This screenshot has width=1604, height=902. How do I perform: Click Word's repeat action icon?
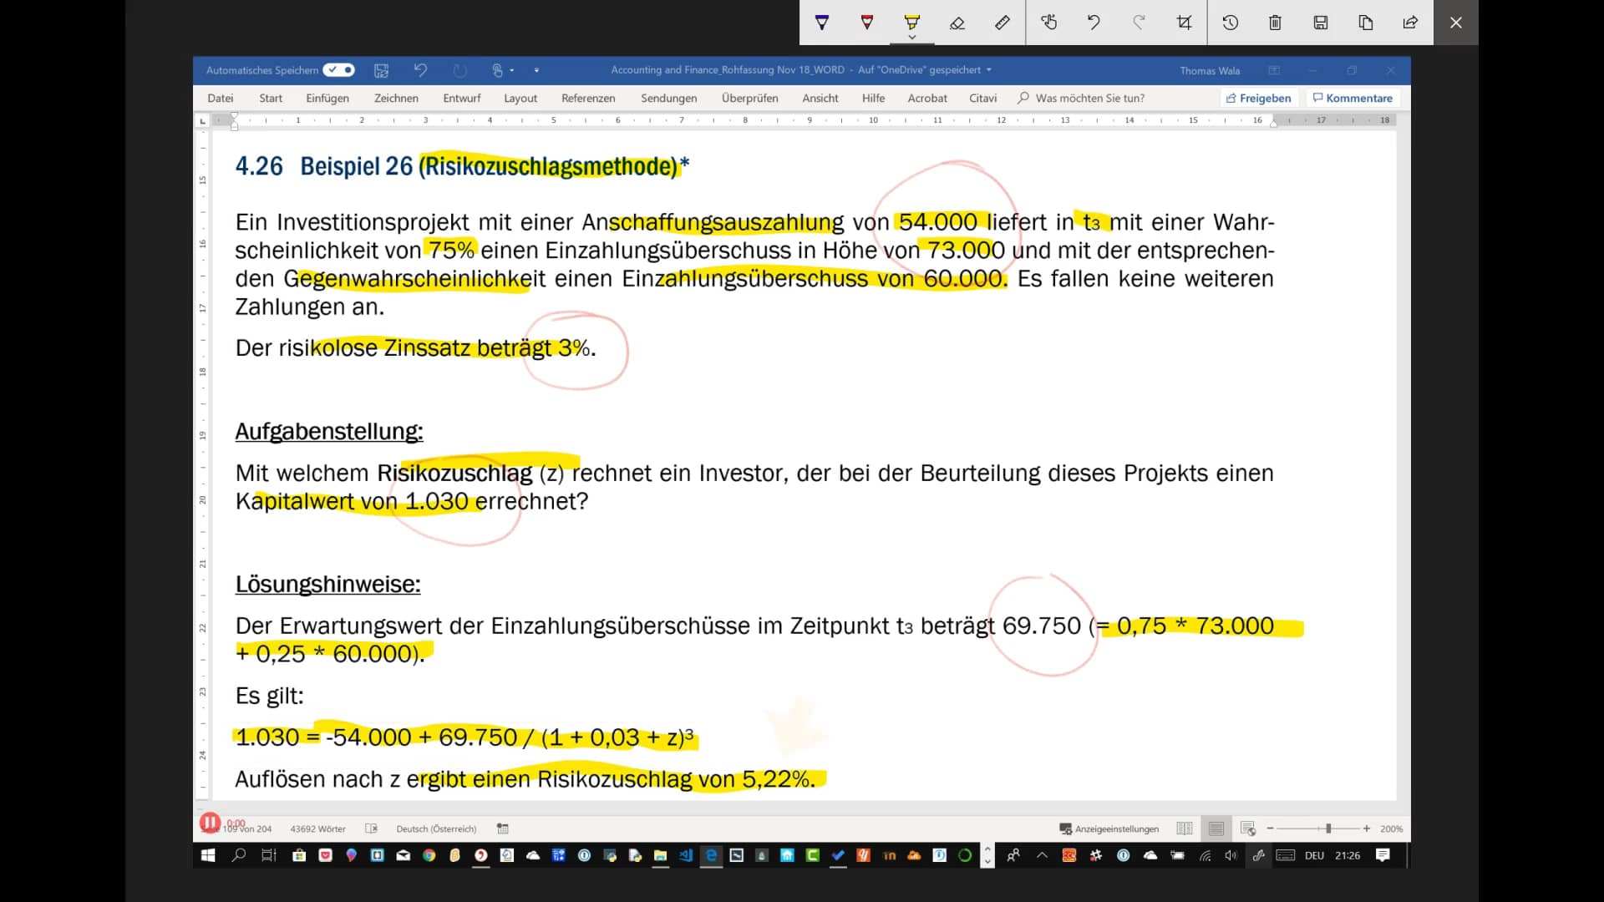pyautogui.click(x=460, y=70)
